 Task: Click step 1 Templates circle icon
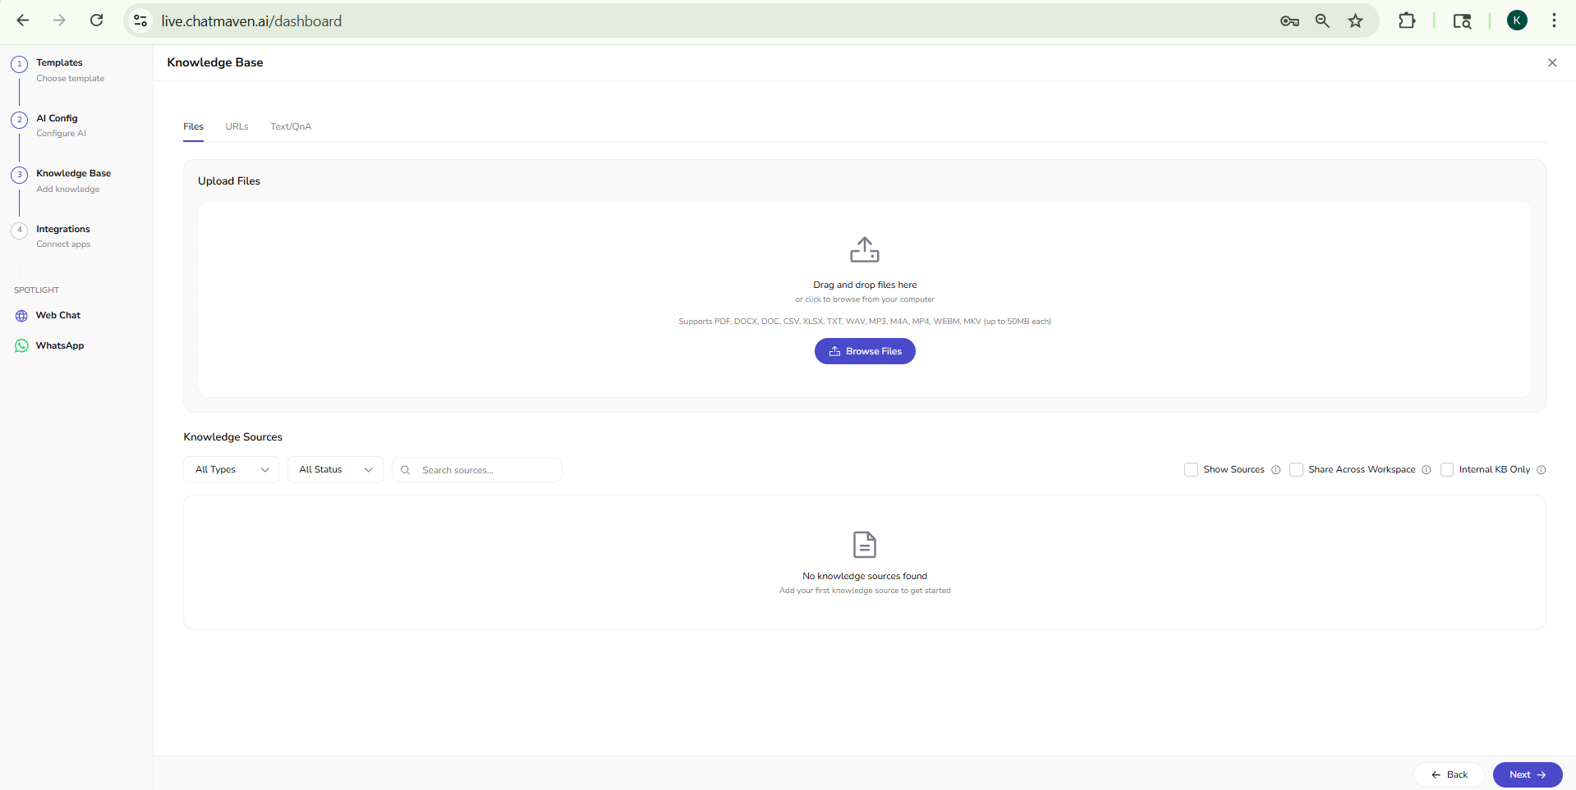click(x=19, y=63)
